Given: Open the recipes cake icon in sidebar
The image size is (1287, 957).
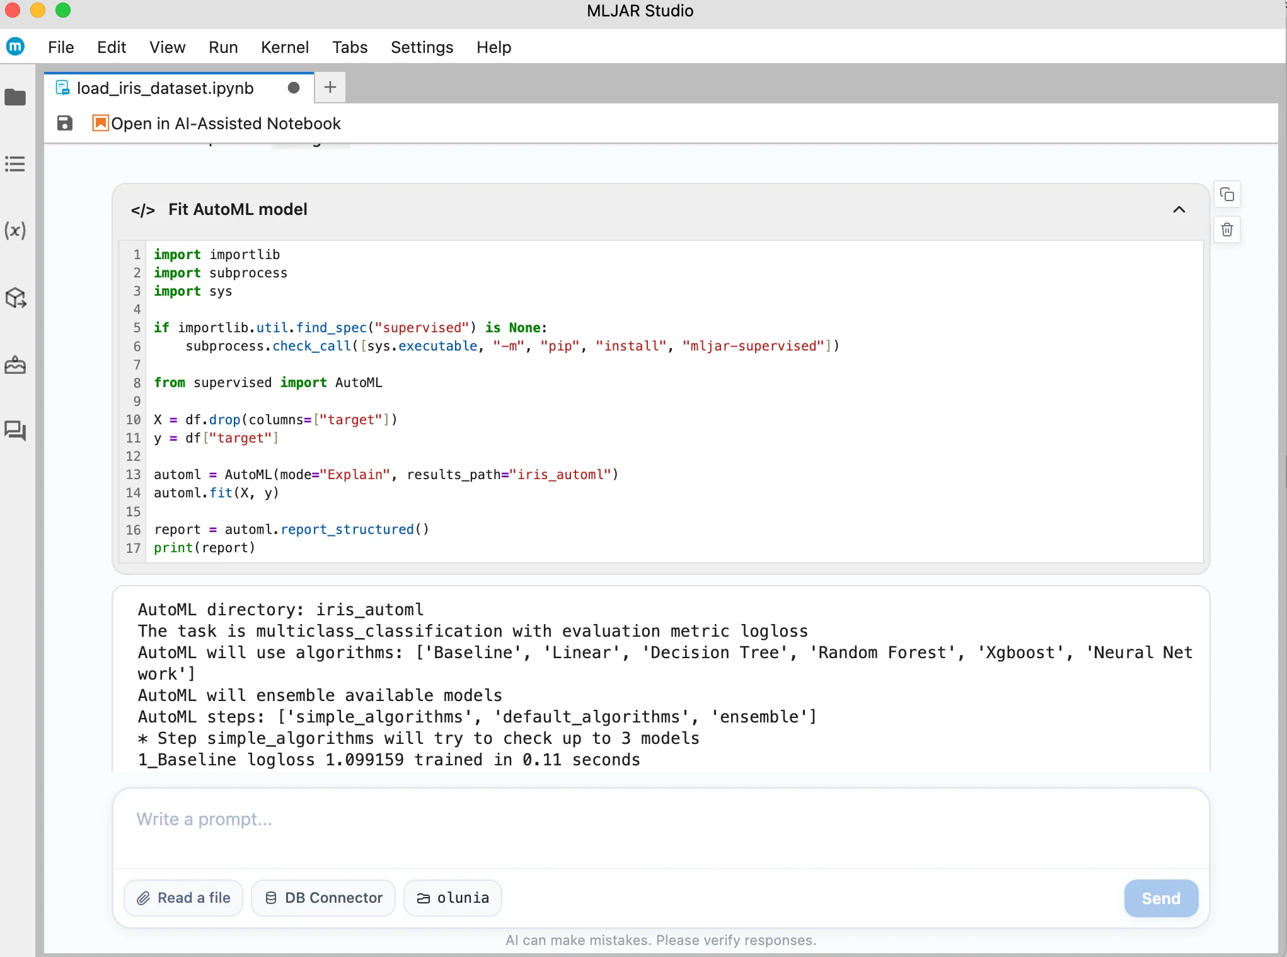Looking at the screenshot, I should point(15,364).
